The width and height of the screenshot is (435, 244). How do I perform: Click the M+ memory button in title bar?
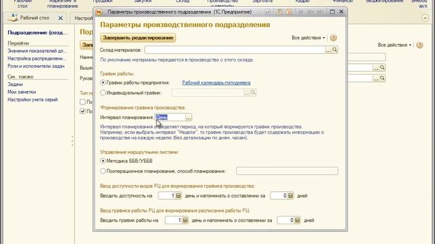[x=311, y=12]
